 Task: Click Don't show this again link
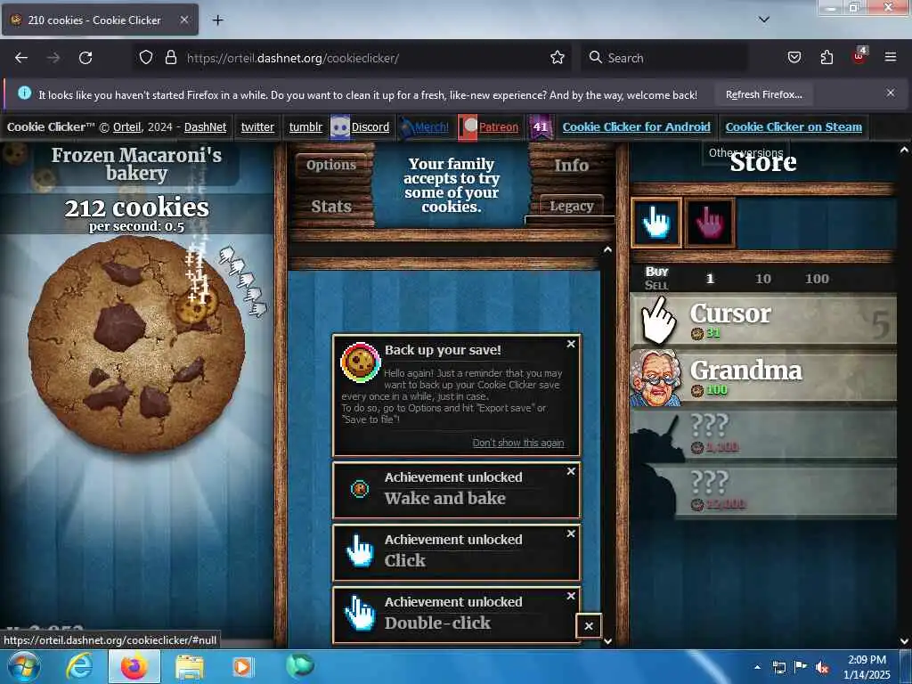tap(518, 443)
